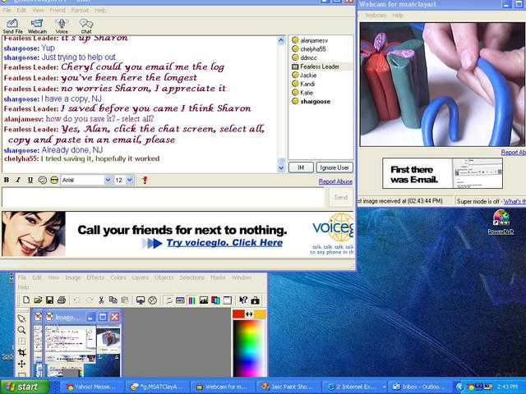Image resolution: width=526 pixels, height=394 pixels.
Task: Click the Send File icon
Action: tap(12, 26)
